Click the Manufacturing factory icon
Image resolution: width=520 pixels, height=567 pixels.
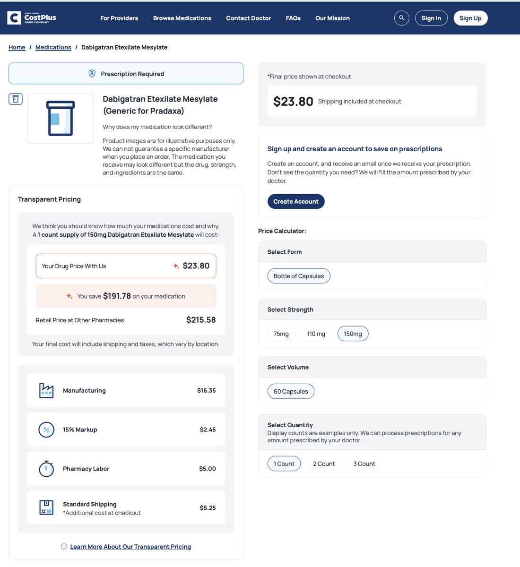coord(46,390)
